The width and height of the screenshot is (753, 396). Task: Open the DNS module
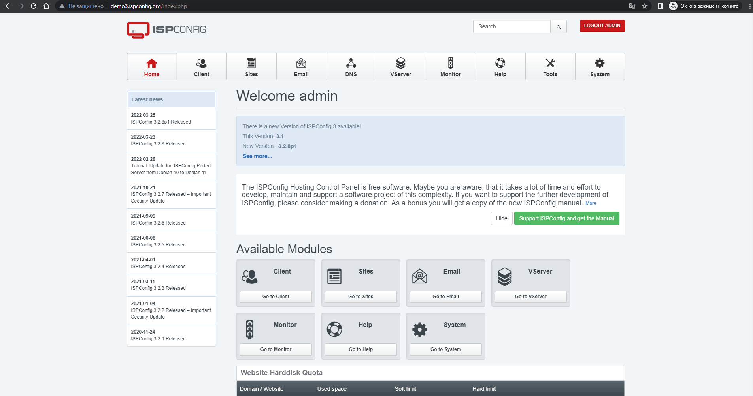351,67
